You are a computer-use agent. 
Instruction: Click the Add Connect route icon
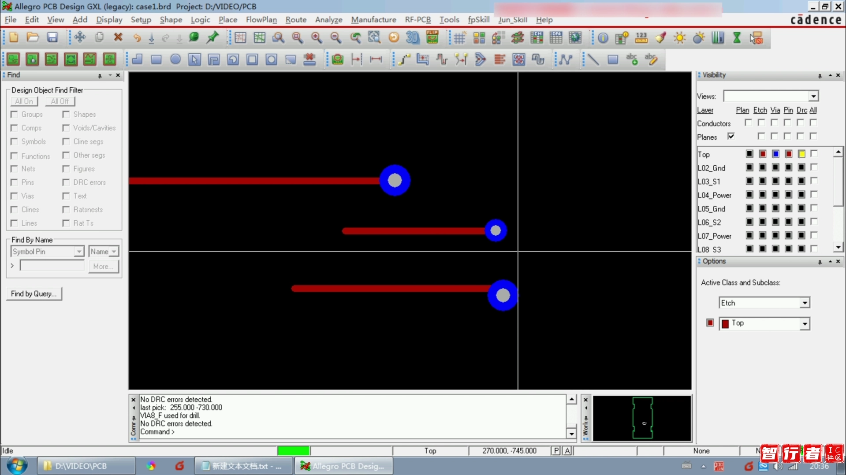point(404,59)
